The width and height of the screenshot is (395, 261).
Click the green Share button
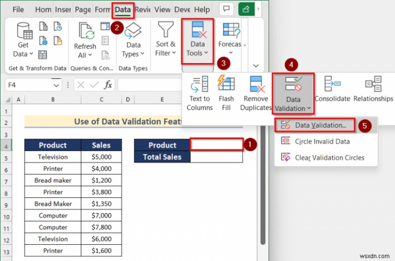[246, 9]
